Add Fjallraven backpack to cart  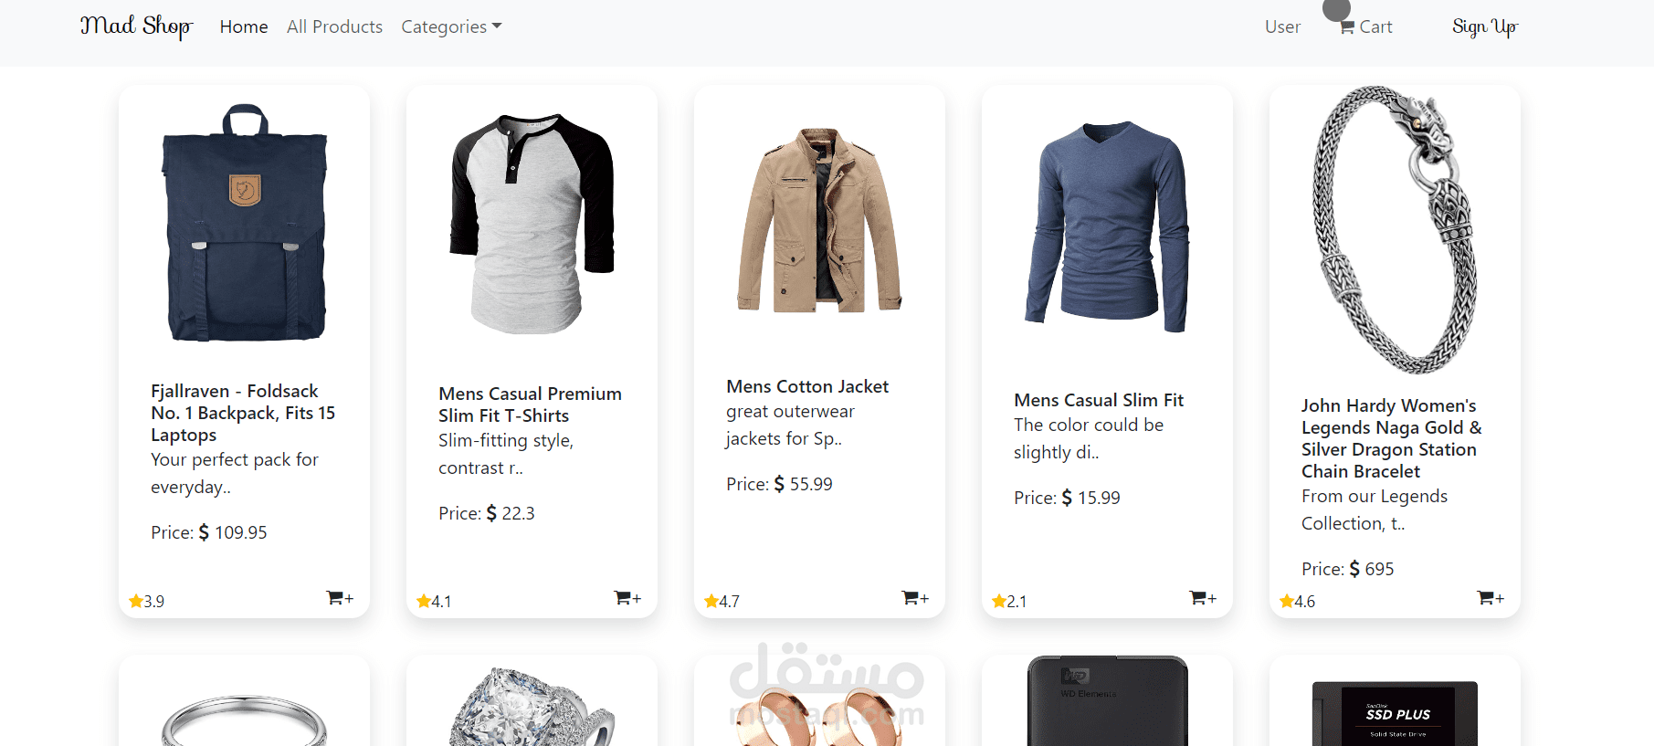coord(340,598)
